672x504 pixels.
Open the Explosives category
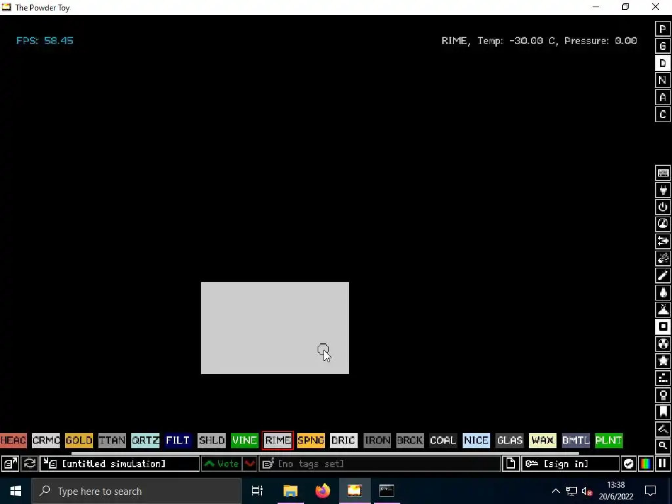pos(663,259)
